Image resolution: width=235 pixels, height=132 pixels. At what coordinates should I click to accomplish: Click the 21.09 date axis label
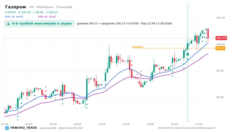(174, 124)
